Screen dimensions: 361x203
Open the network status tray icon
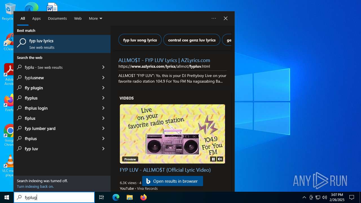coord(318,197)
